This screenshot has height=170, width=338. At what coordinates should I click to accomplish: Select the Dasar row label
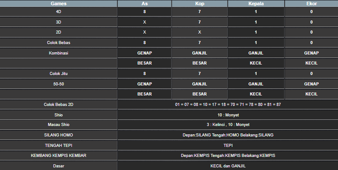point(59,166)
